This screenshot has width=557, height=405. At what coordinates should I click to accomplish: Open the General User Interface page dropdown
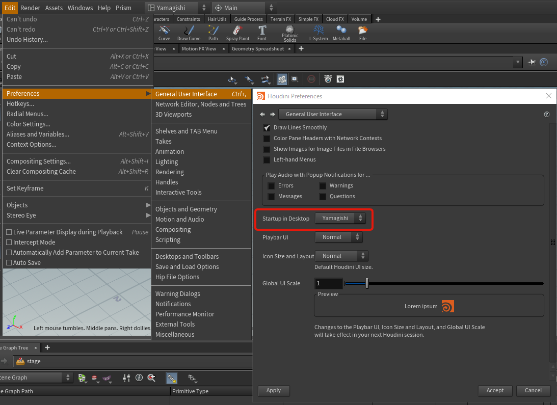[333, 114]
